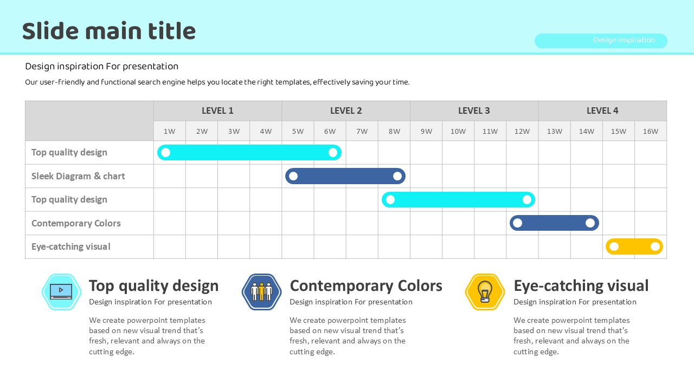Screen dimensions: 694x390
Task: Click the blue Sleek Diagram timeline bar
Action: pyautogui.click(x=345, y=176)
